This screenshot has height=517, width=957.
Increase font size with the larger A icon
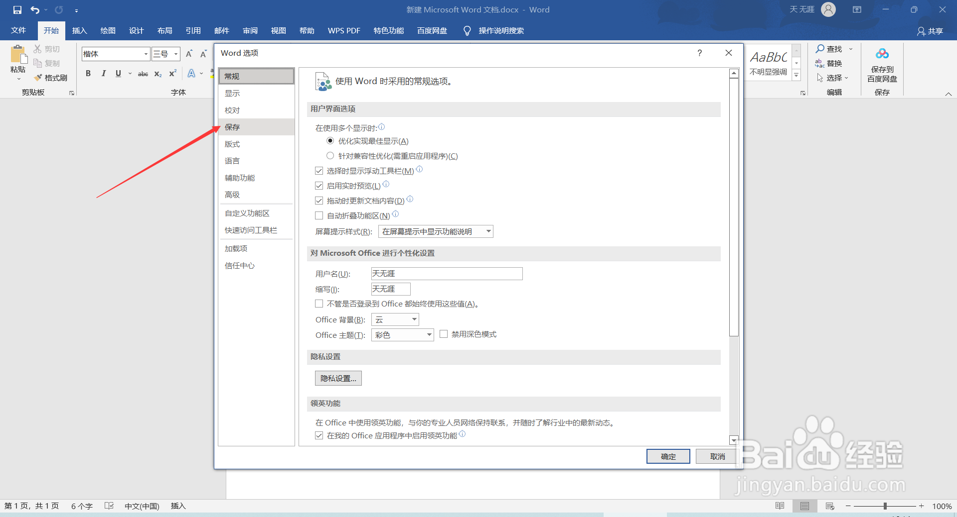pos(189,54)
